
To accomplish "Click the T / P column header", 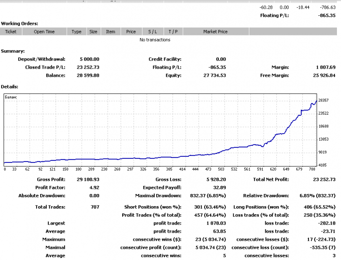I will 173,31.
